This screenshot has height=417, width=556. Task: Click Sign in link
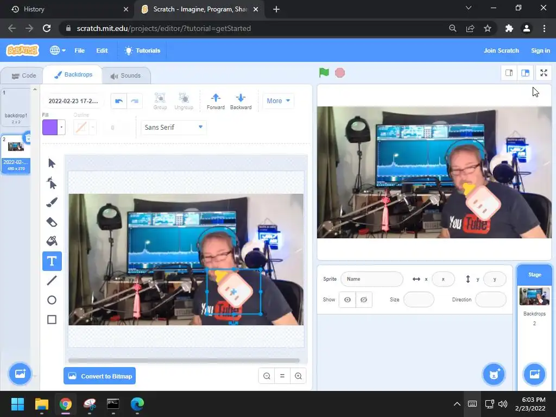tap(540, 50)
